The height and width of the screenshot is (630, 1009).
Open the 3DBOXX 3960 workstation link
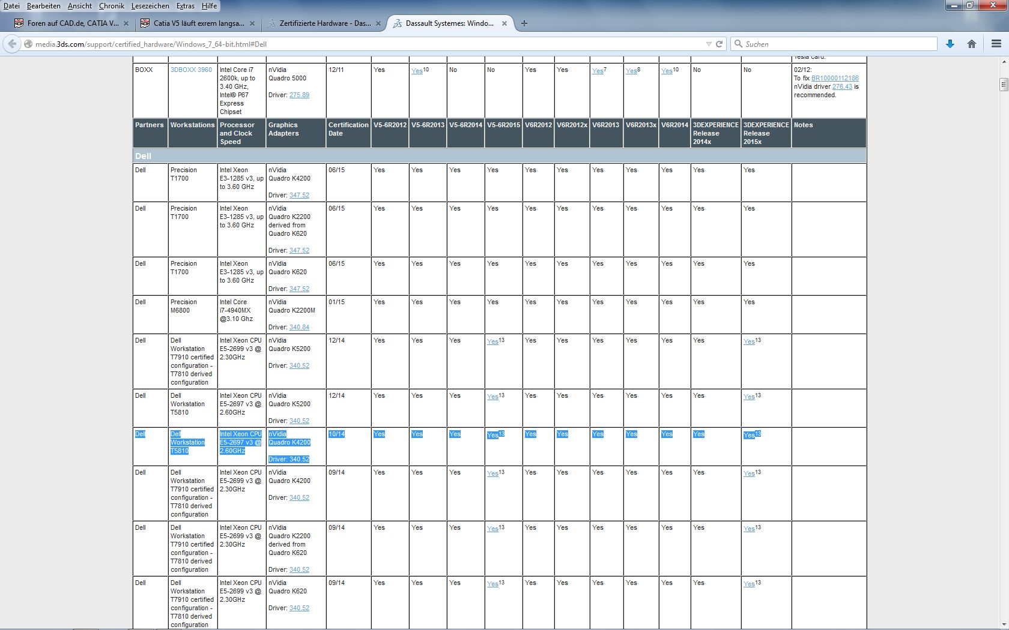click(x=191, y=70)
